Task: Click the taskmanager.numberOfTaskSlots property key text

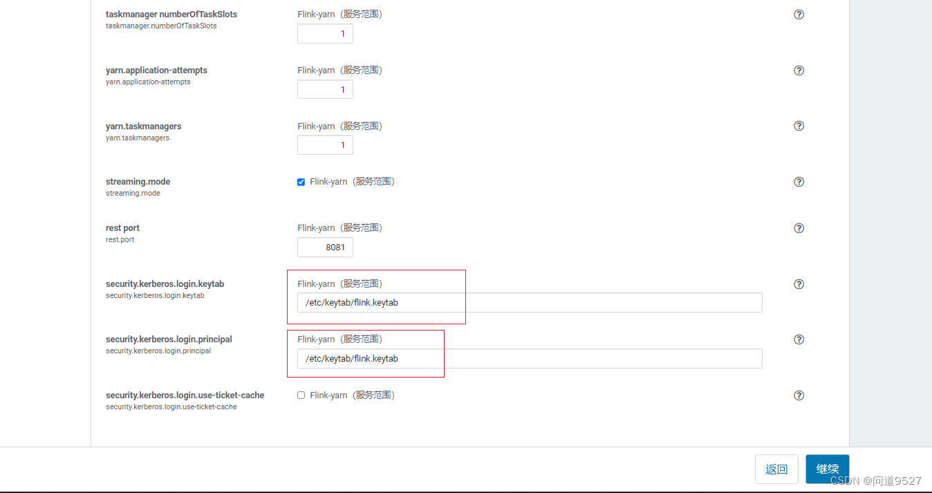Action: [161, 26]
